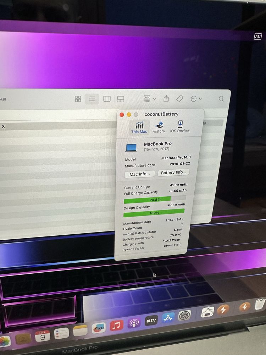Click the Battery temperature label
Viewport: 266px width, 355px height.
pyautogui.click(x=138, y=239)
